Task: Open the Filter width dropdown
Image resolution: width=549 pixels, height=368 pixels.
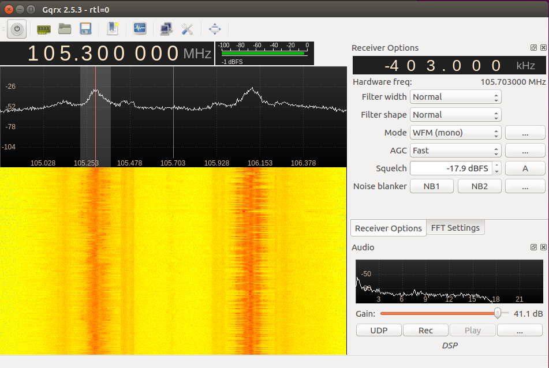Action: (455, 97)
